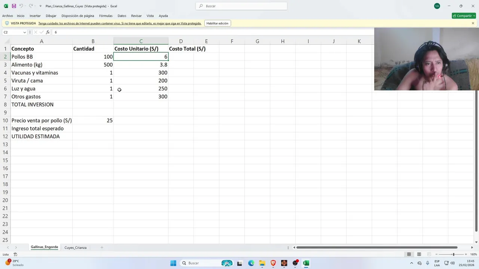This screenshot has width=479, height=269.
Task: Open Brave browser from taskbar
Action: [x=273, y=263]
